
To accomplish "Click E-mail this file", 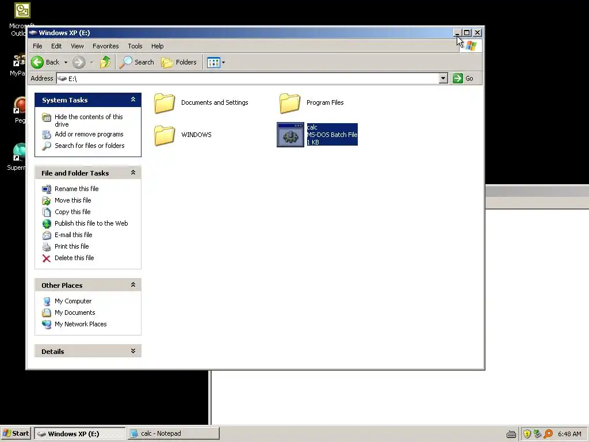I will coord(73,235).
